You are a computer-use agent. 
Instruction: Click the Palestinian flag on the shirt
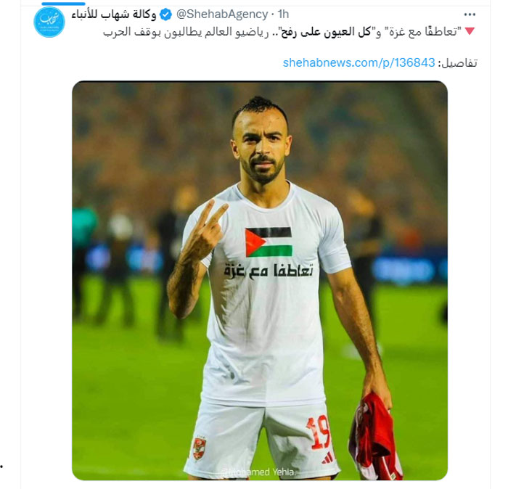pyautogui.click(x=269, y=242)
